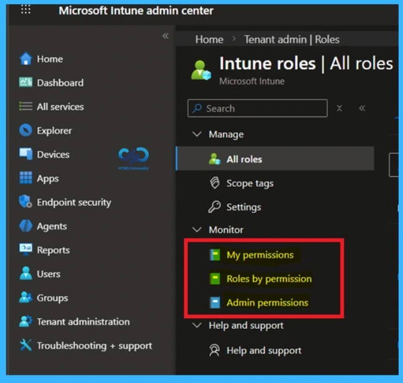The height and width of the screenshot is (383, 403).
Task: Open Users in the sidebar
Action: click(49, 274)
